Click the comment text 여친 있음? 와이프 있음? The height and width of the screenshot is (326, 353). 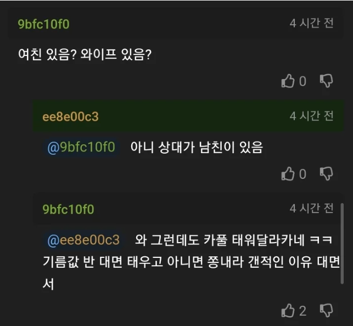[85, 55]
